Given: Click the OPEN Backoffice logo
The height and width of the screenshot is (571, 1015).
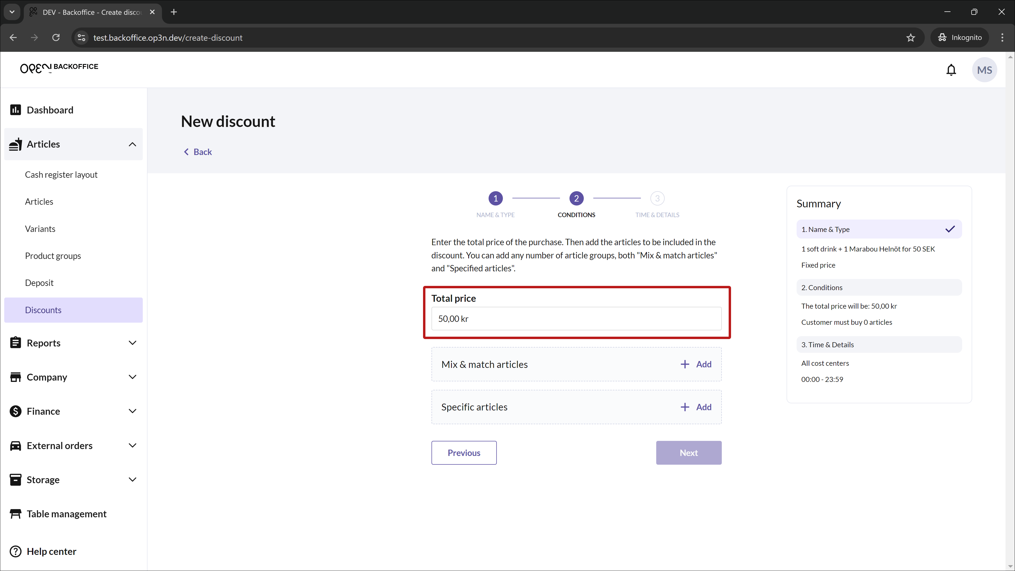Looking at the screenshot, I should pyautogui.click(x=59, y=68).
